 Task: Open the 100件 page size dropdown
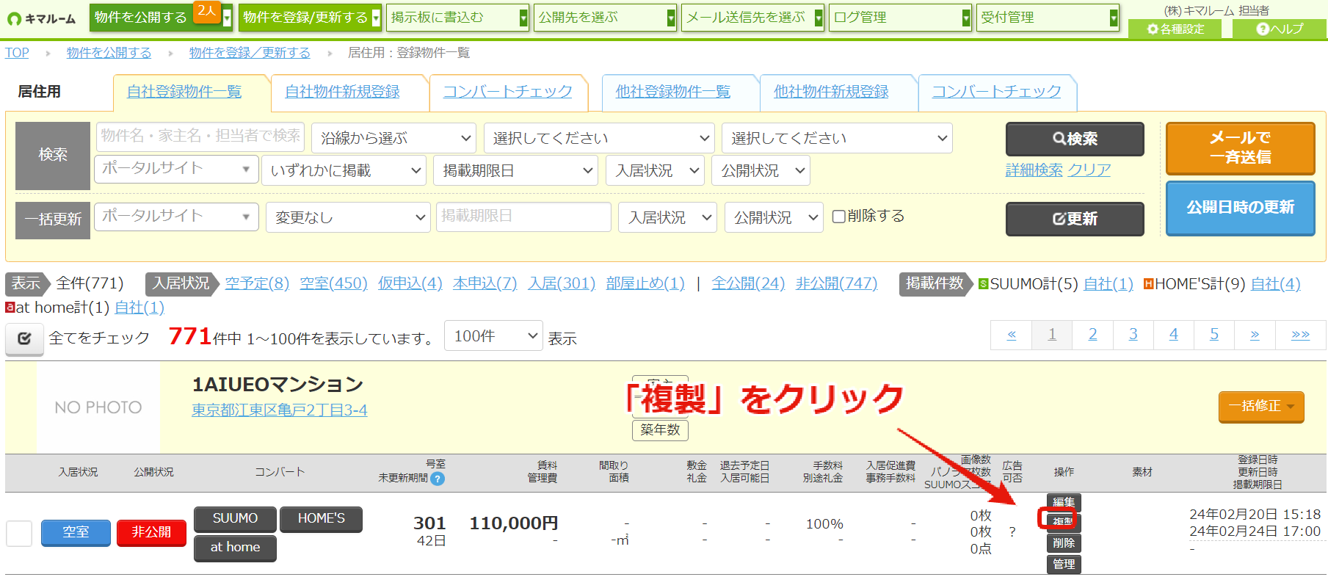pos(493,335)
